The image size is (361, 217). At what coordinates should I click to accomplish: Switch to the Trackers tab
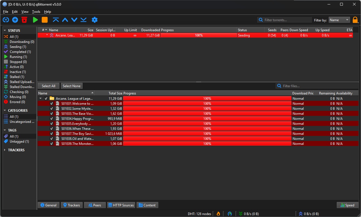point(71,205)
